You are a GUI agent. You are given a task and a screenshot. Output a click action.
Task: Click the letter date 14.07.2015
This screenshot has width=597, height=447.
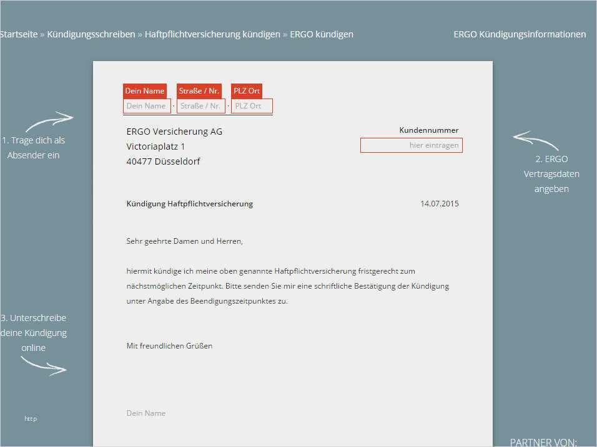tap(439, 204)
